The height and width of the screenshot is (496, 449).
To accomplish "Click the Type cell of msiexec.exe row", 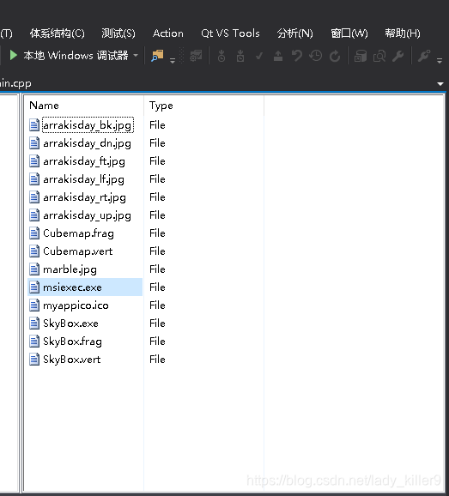I will pyautogui.click(x=157, y=287).
